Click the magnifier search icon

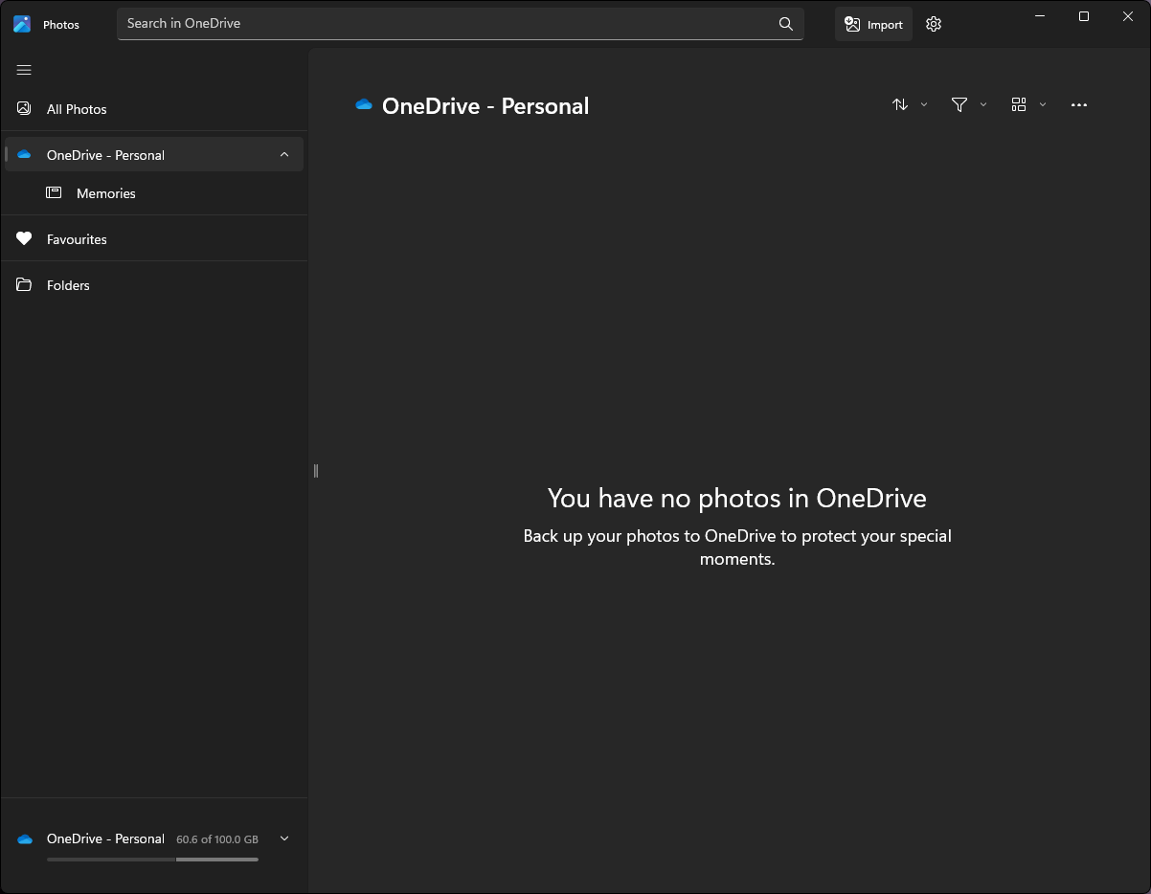(786, 24)
